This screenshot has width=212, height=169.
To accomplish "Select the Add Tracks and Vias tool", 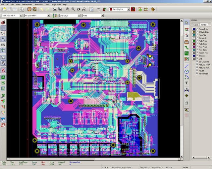I will point(186,48).
